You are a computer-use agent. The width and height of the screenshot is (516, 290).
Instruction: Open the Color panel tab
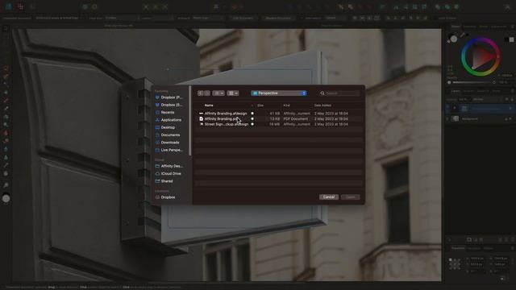[456, 27]
